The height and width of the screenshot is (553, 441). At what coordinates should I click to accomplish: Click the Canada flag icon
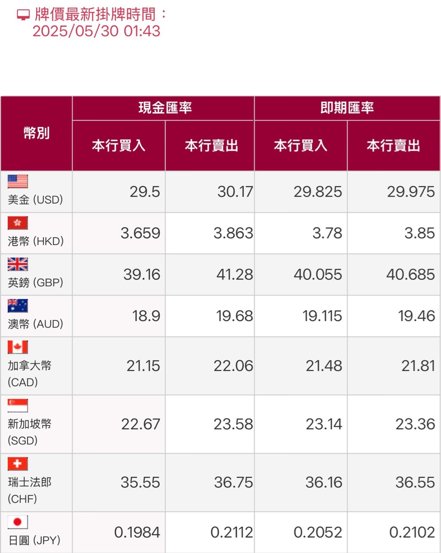(x=18, y=347)
